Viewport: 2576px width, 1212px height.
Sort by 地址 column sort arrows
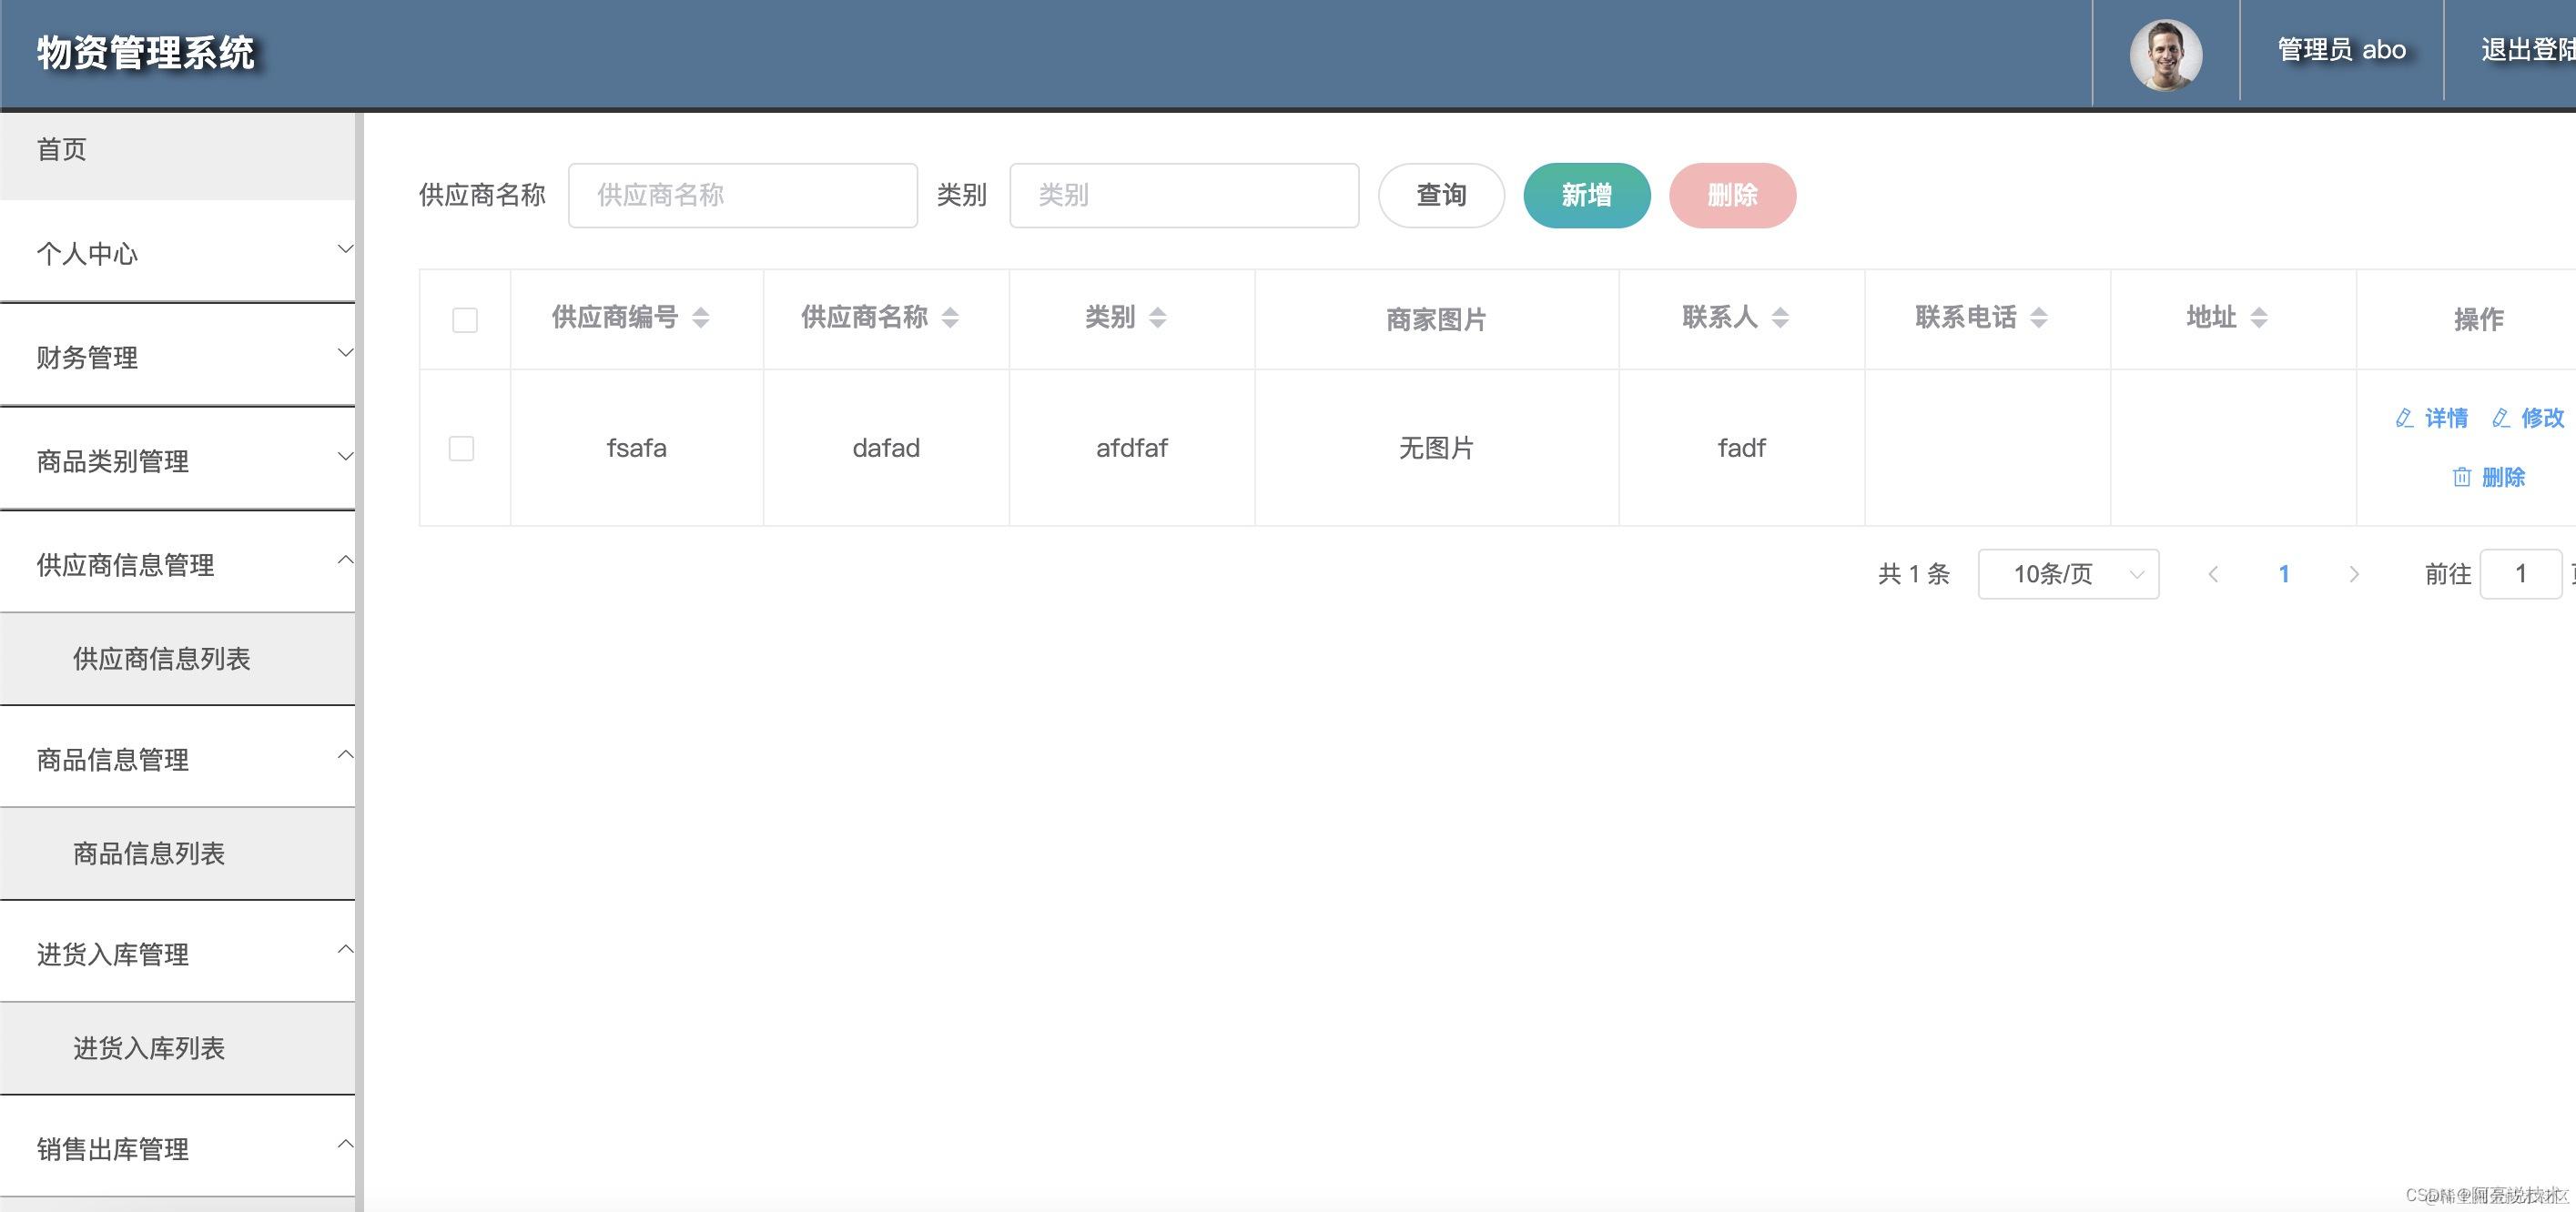(x=2258, y=318)
